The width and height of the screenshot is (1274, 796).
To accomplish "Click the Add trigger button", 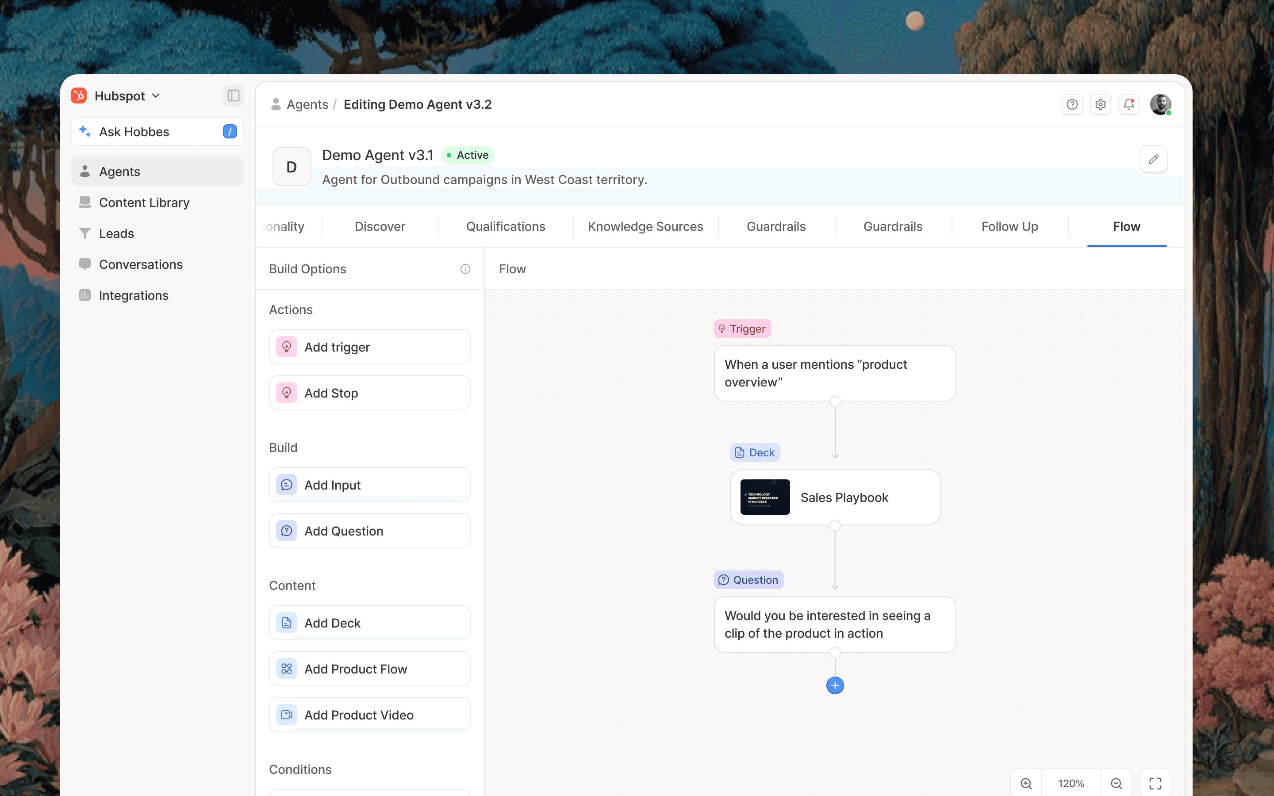I will pyautogui.click(x=369, y=347).
